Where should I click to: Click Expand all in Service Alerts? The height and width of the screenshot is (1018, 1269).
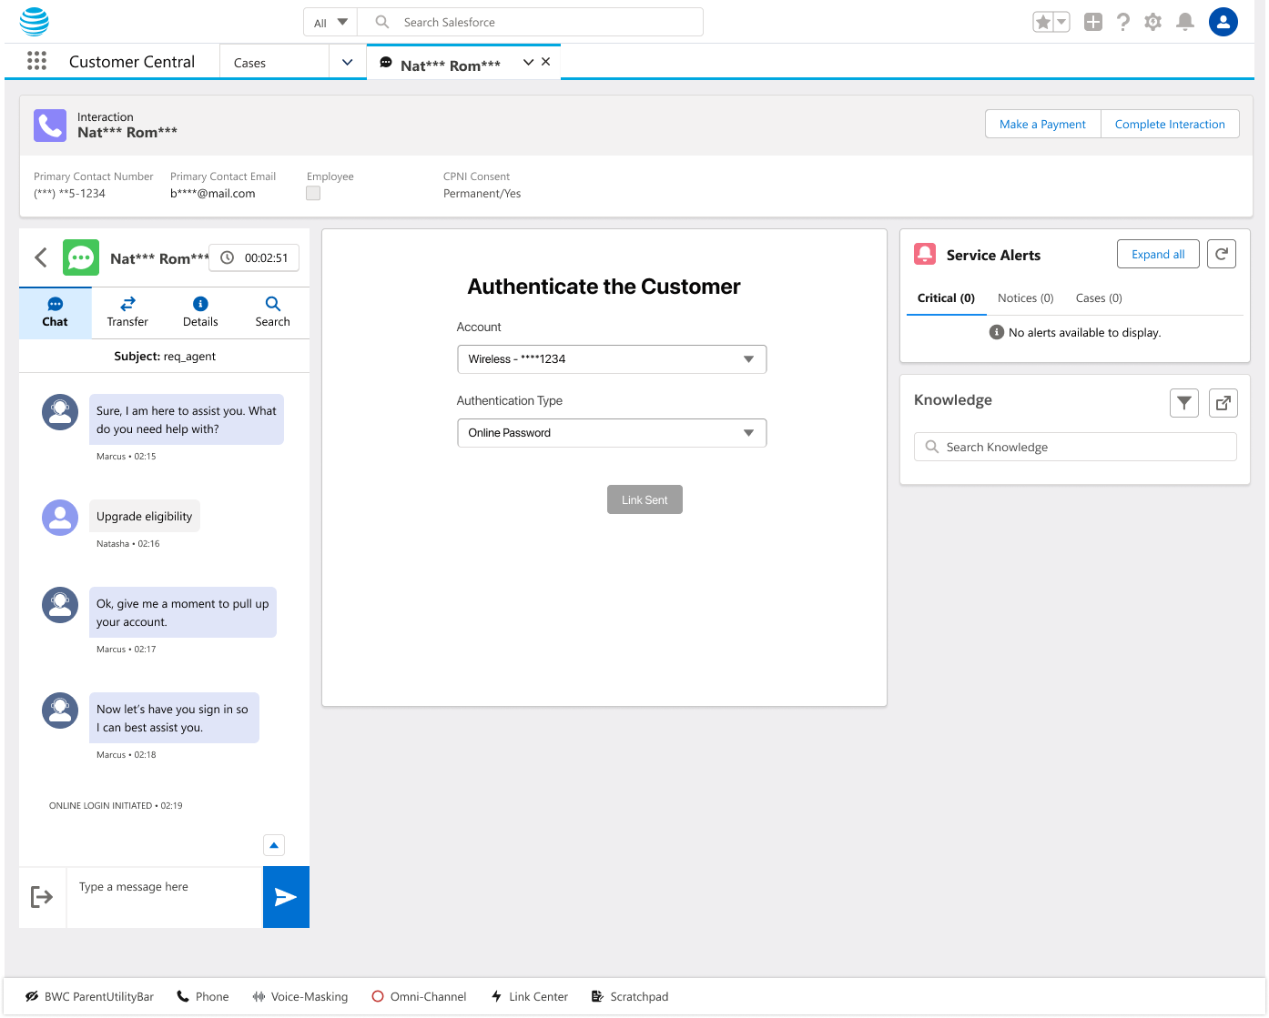1158,255
